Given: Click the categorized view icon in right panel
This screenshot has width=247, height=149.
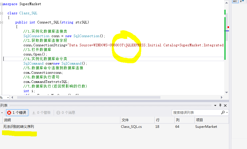Looking at the screenshot, I should 235,1.
